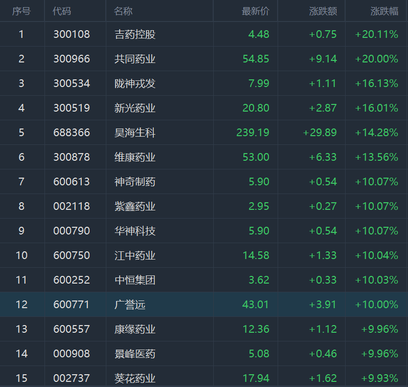
Task: Open the 紫鑫药业 stock name
Action: (135, 206)
